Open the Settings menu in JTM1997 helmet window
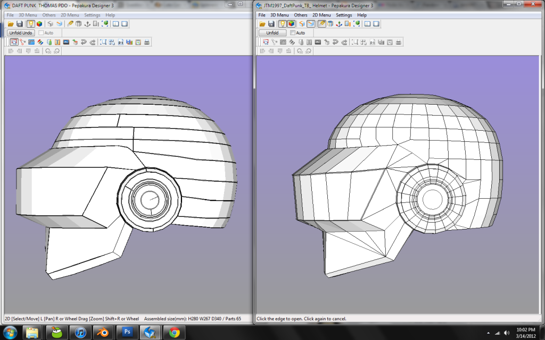The width and height of the screenshot is (545, 340). pos(344,15)
